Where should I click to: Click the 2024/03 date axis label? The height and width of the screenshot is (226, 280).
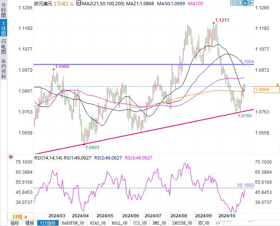[x=57, y=216]
